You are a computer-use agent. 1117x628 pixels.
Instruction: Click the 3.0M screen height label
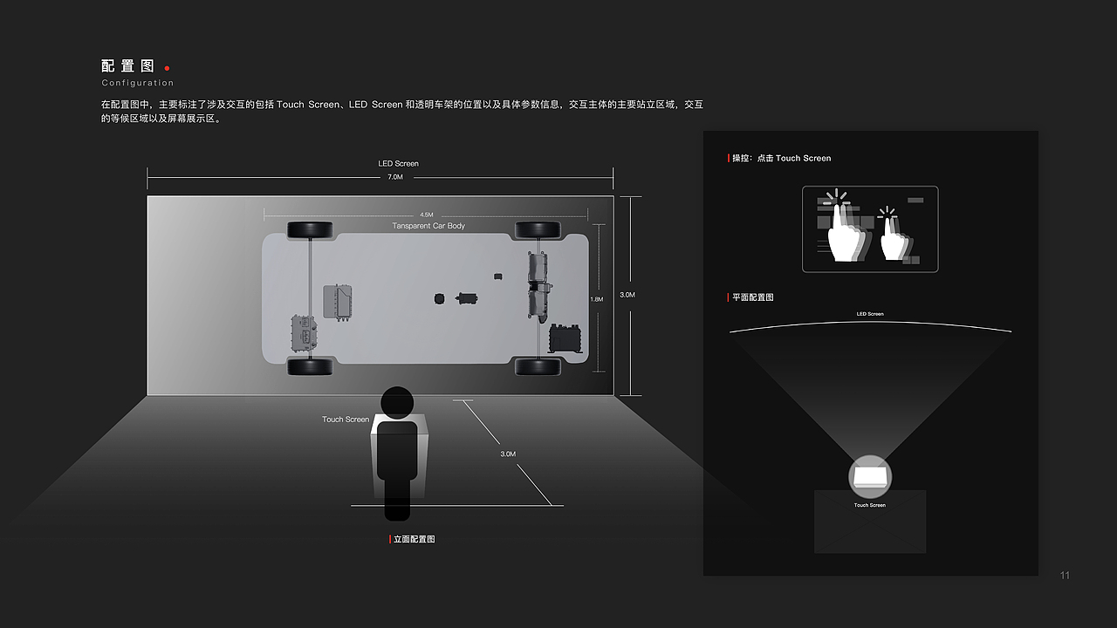point(627,295)
